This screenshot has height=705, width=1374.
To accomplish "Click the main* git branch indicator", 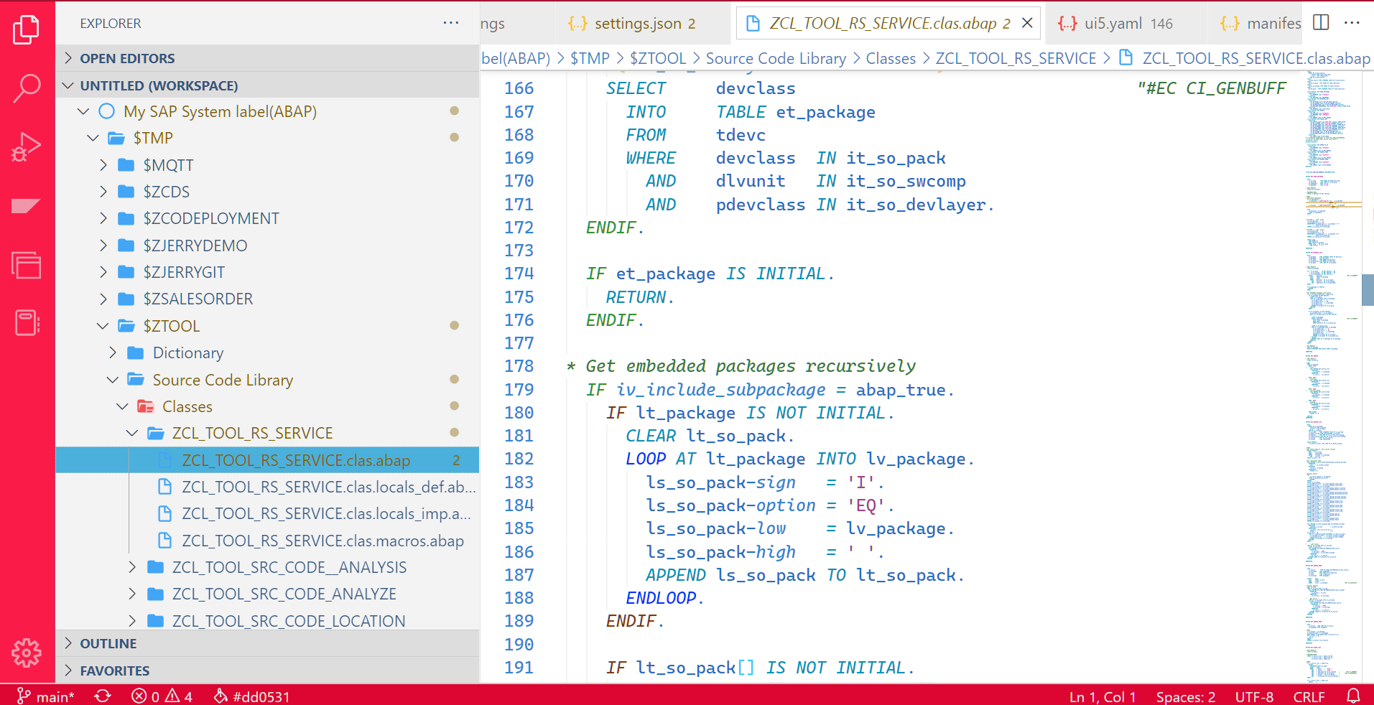I will pos(46,696).
